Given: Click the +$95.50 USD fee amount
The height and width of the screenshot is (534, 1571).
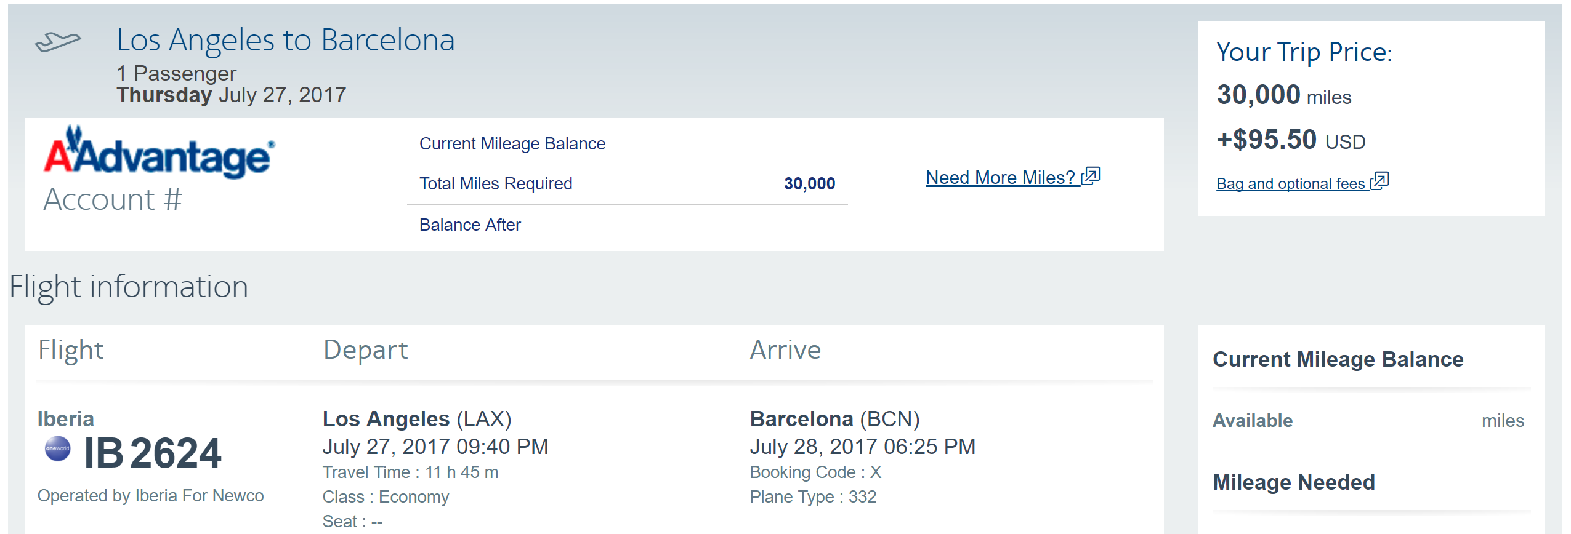Looking at the screenshot, I should tap(1290, 140).
